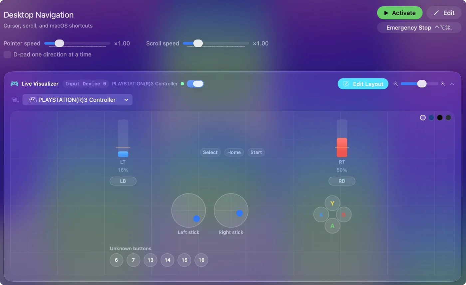This screenshot has height=285, width=466.
Task: Click the zoom in magnifier icon
Action: point(443,84)
